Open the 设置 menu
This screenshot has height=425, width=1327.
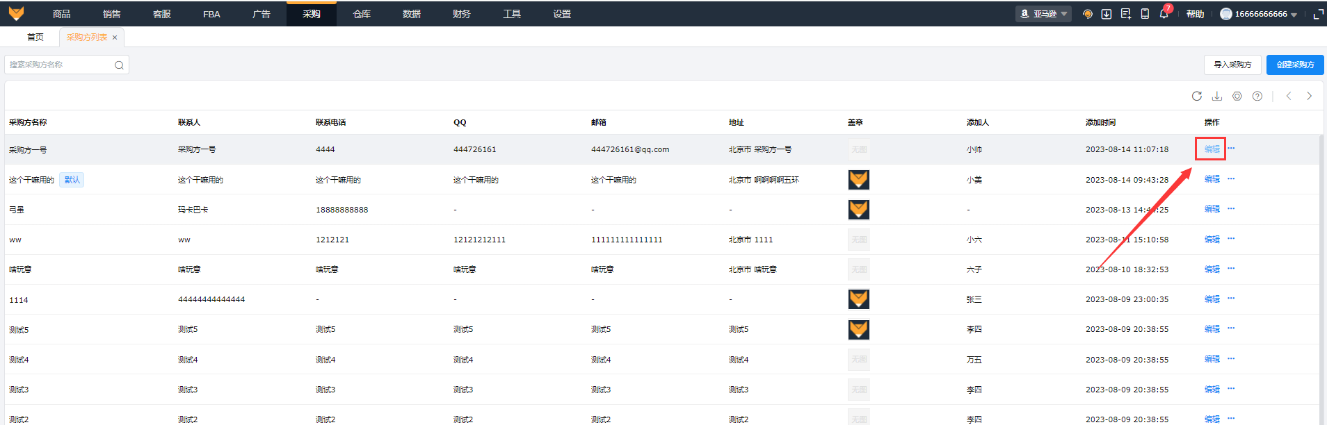(562, 14)
